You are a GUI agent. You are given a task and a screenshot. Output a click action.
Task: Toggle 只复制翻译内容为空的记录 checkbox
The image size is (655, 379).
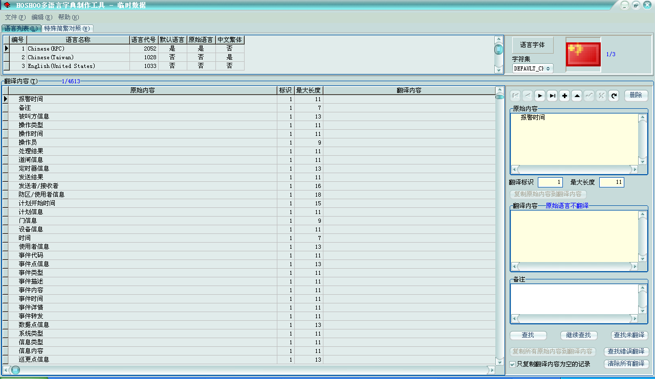tap(513, 364)
